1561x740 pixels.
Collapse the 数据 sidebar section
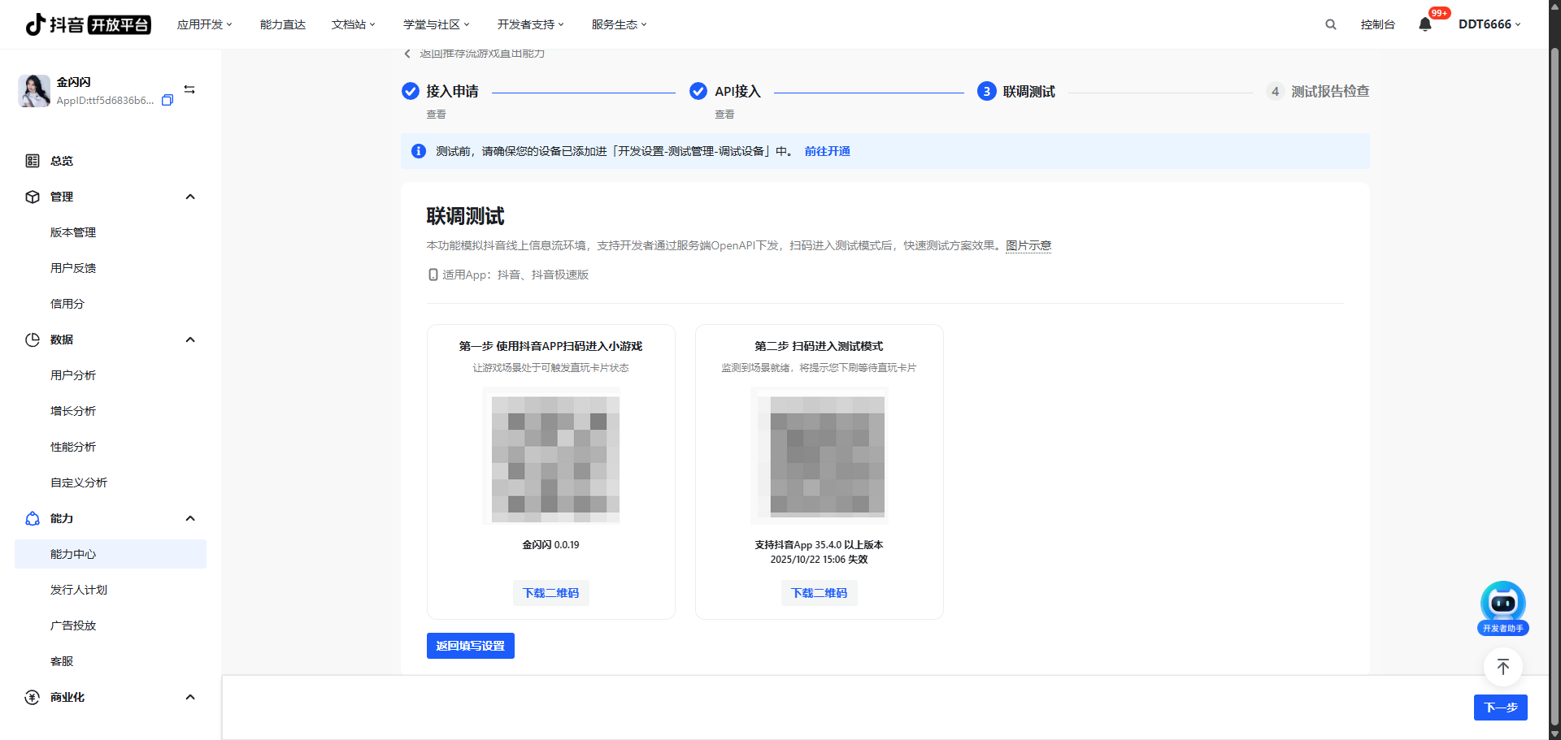pos(190,340)
